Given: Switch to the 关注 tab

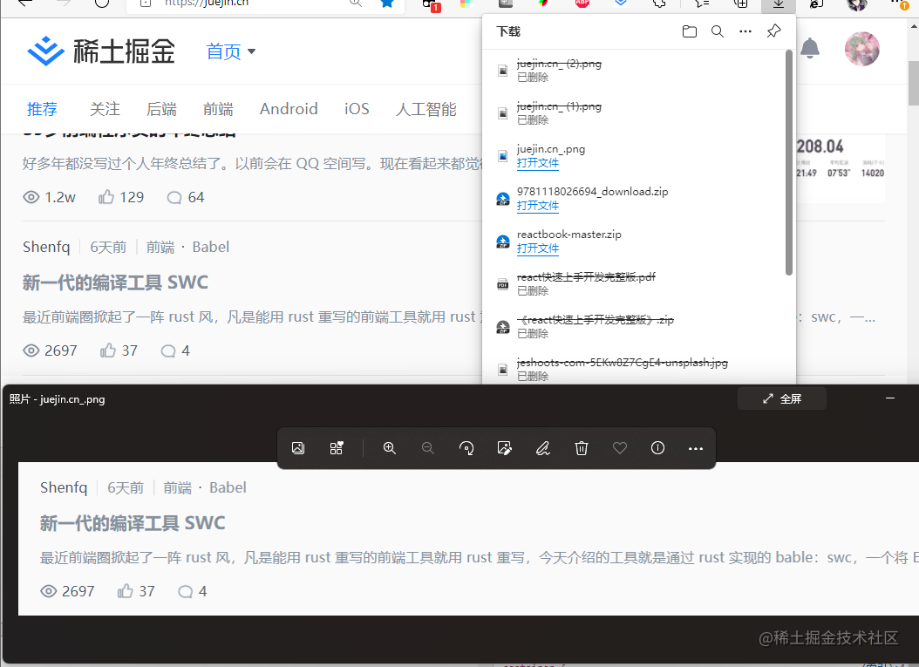Looking at the screenshot, I should (105, 109).
